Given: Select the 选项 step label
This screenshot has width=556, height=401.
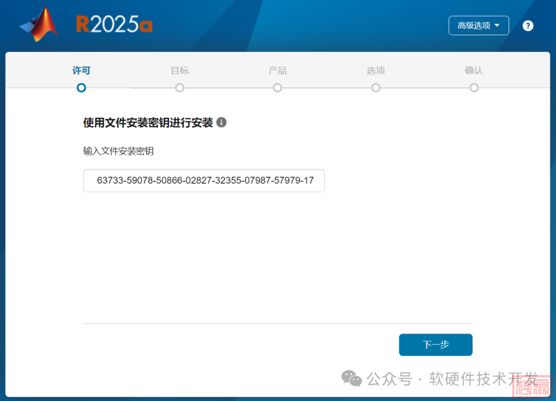Looking at the screenshot, I should tap(376, 71).
